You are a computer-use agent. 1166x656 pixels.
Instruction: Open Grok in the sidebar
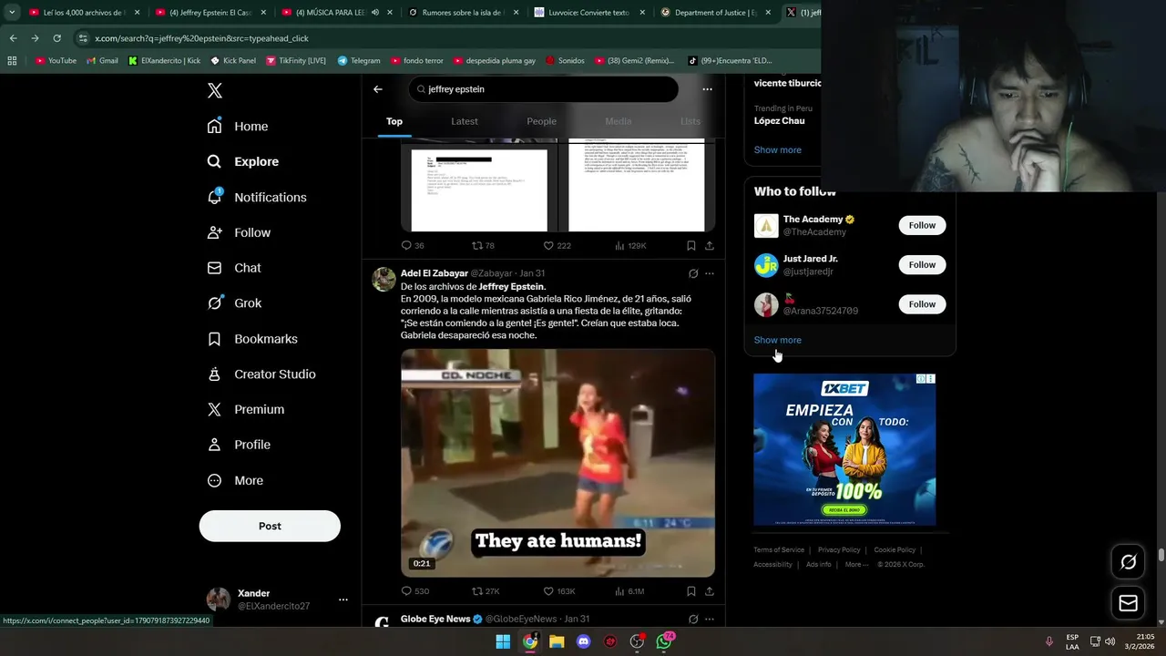[234, 303]
